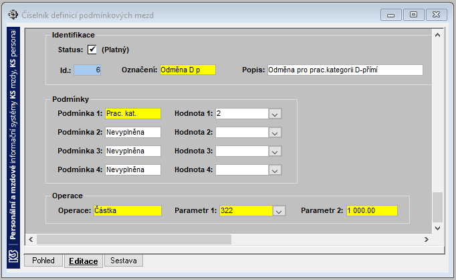Click the empty Hodnota 3 field
Screen dimensions: 456x280
pos(242,151)
